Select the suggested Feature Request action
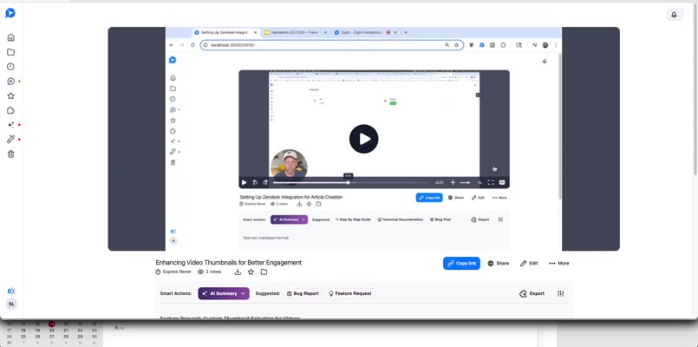Screen dimensions: 698x347 tap(350, 293)
